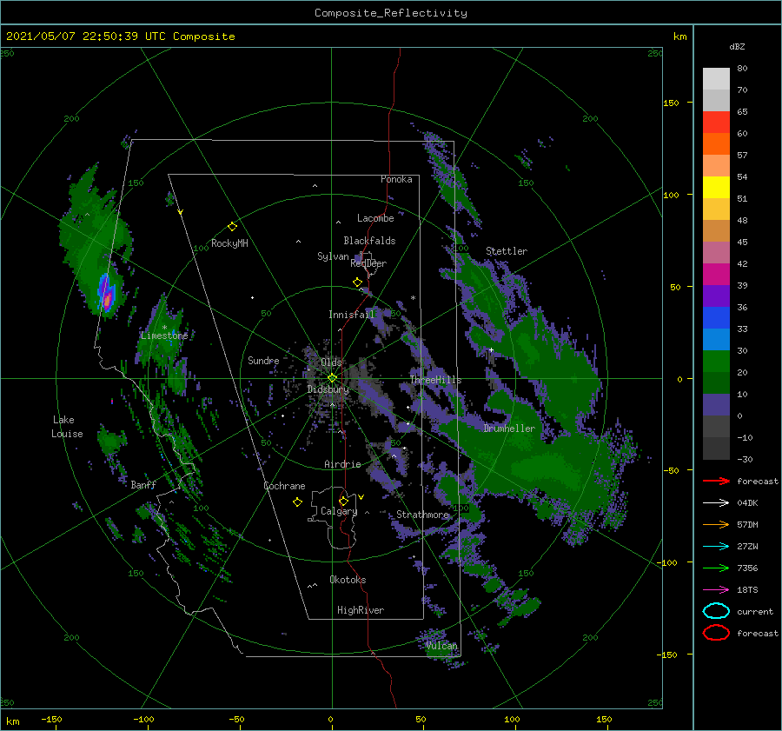Click the RedDeer city label

(368, 263)
